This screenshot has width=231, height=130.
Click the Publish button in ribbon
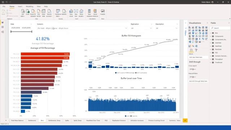103,12
